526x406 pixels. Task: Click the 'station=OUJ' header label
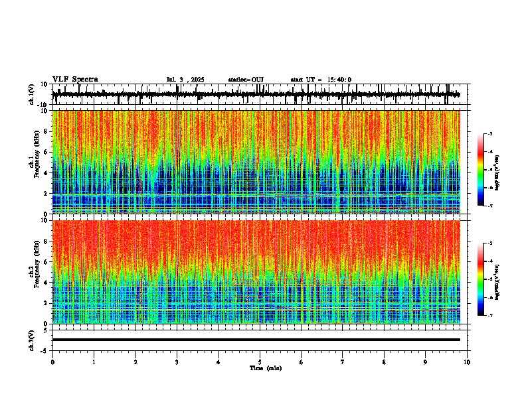246,80
